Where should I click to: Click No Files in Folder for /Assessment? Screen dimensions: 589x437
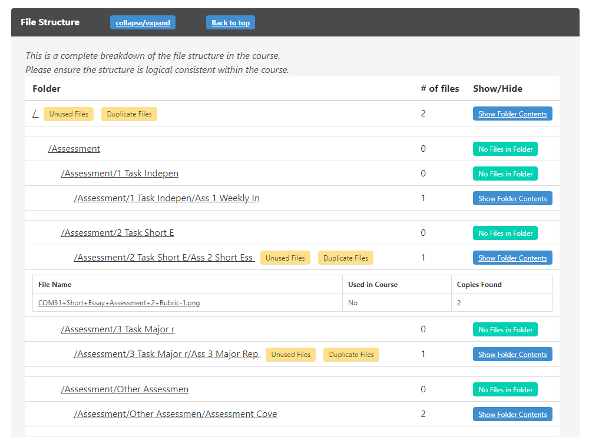pyautogui.click(x=505, y=149)
